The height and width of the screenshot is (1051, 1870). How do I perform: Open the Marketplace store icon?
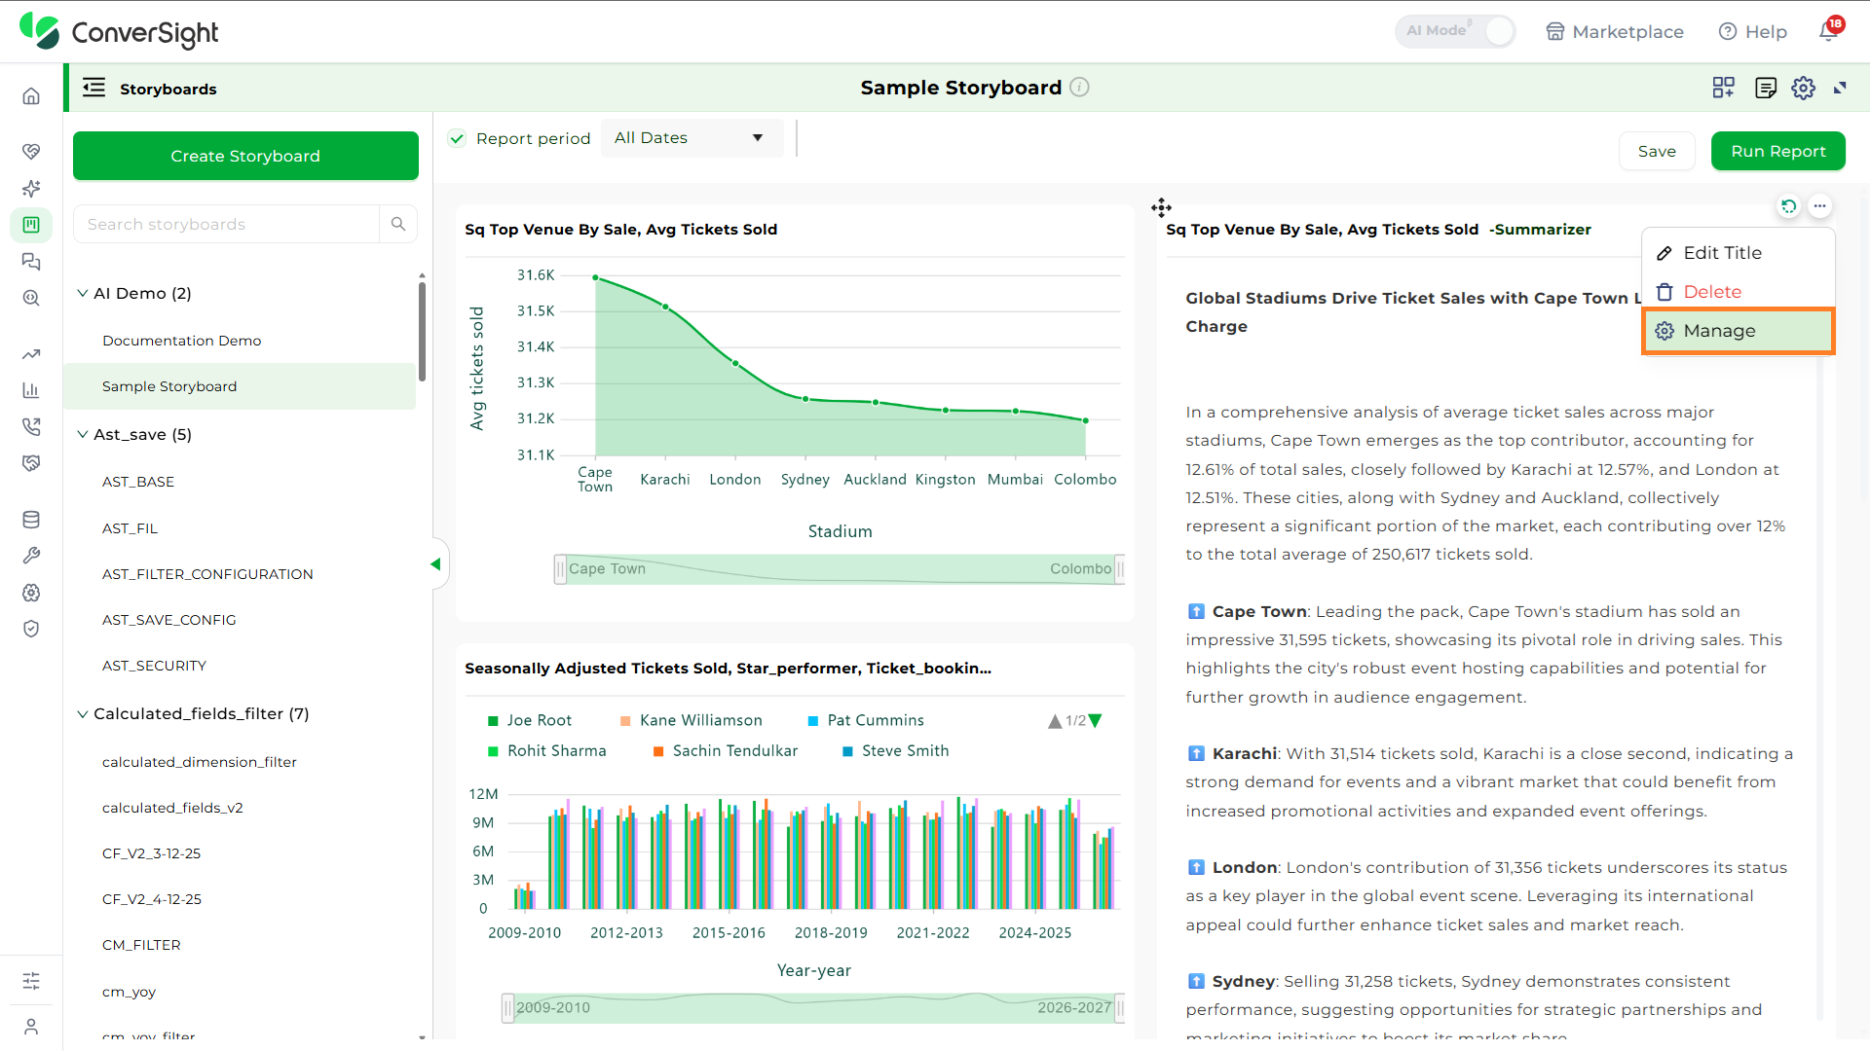1555,32
